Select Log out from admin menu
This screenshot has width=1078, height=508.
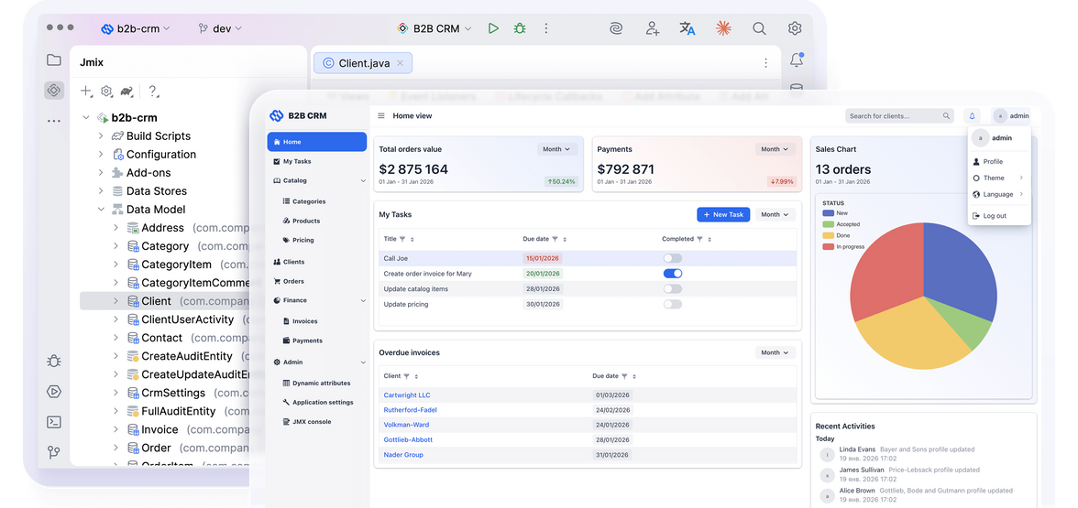click(994, 216)
